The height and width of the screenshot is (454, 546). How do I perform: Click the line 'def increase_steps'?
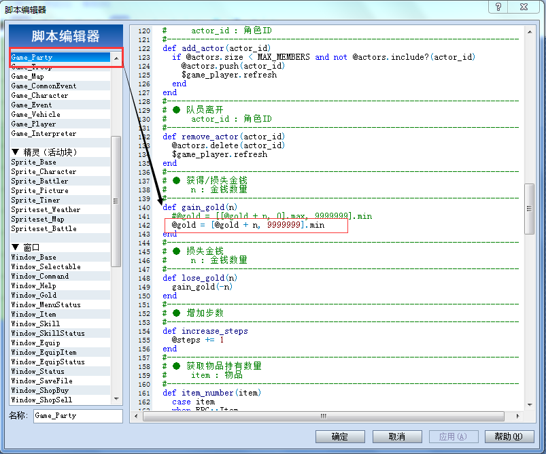coord(205,331)
